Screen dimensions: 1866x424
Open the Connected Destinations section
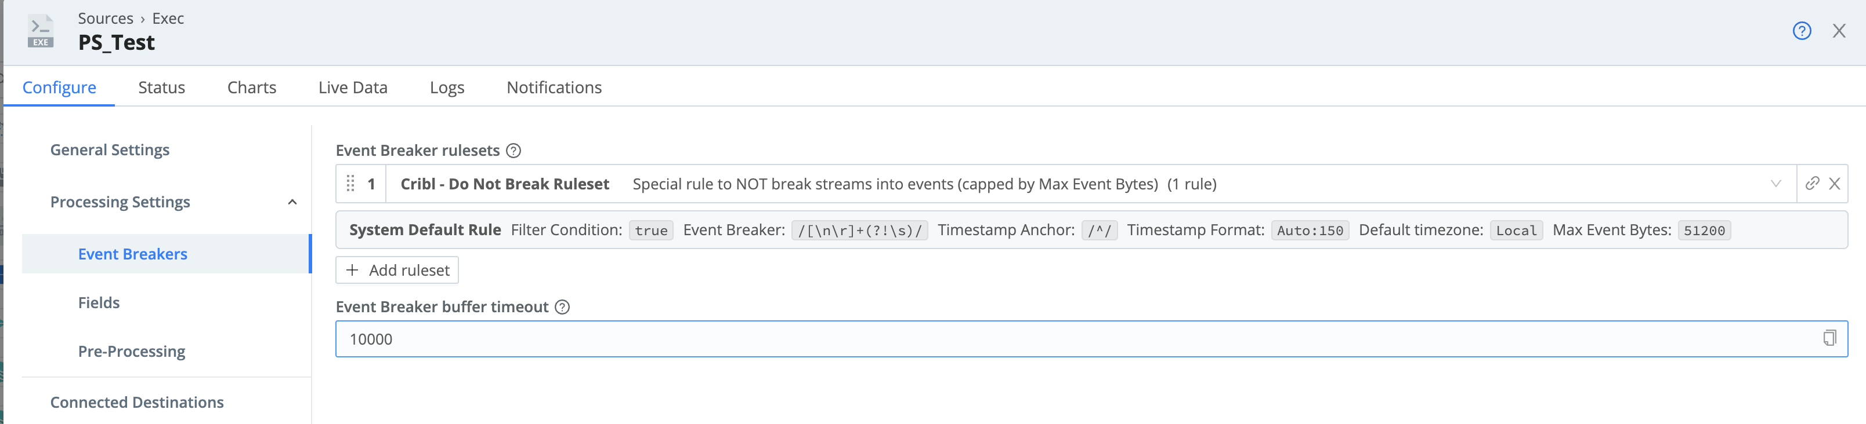pyautogui.click(x=137, y=403)
